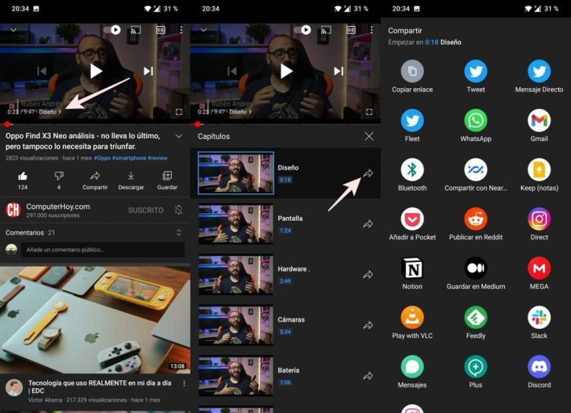
Task: Tap the Plus app icon
Action: point(475,367)
